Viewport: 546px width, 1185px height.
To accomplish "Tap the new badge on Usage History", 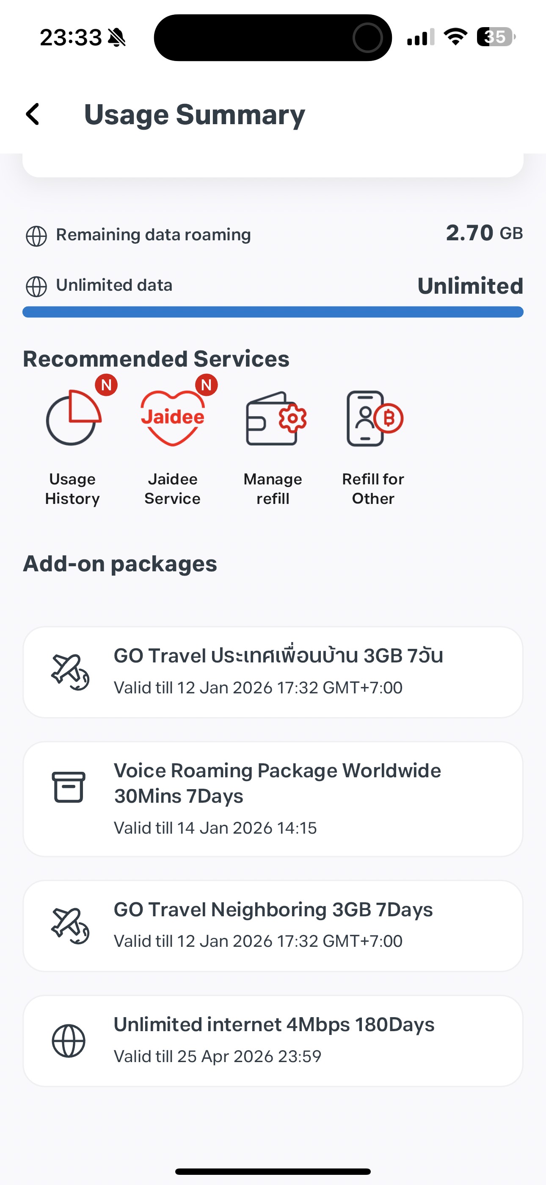I will pyautogui.click(x=106, y=384).
